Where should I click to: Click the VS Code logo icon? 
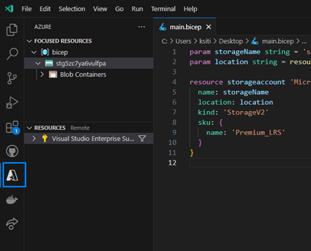(x=10, y=9)
